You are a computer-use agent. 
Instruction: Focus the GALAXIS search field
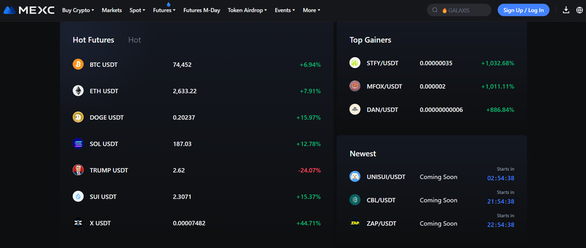tap(459, 10)
